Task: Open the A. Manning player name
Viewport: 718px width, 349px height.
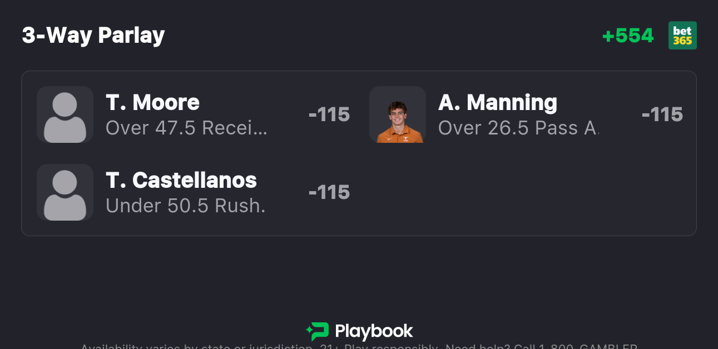Action: point(497,102)
